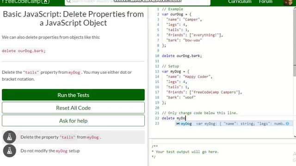Click 'Do not modify the myDog setup' test

(x=50, y=151)
